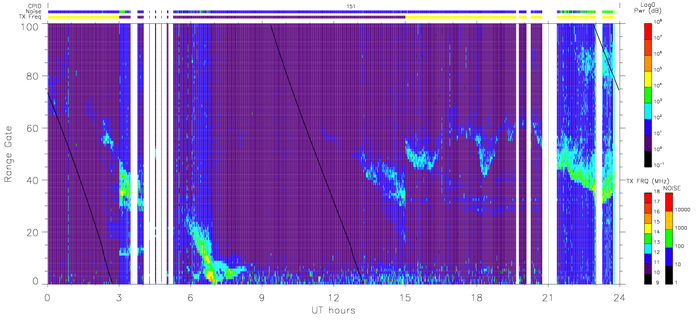Select the "Noise" label above the plot

pyautogui.click(x=35, y=11)
